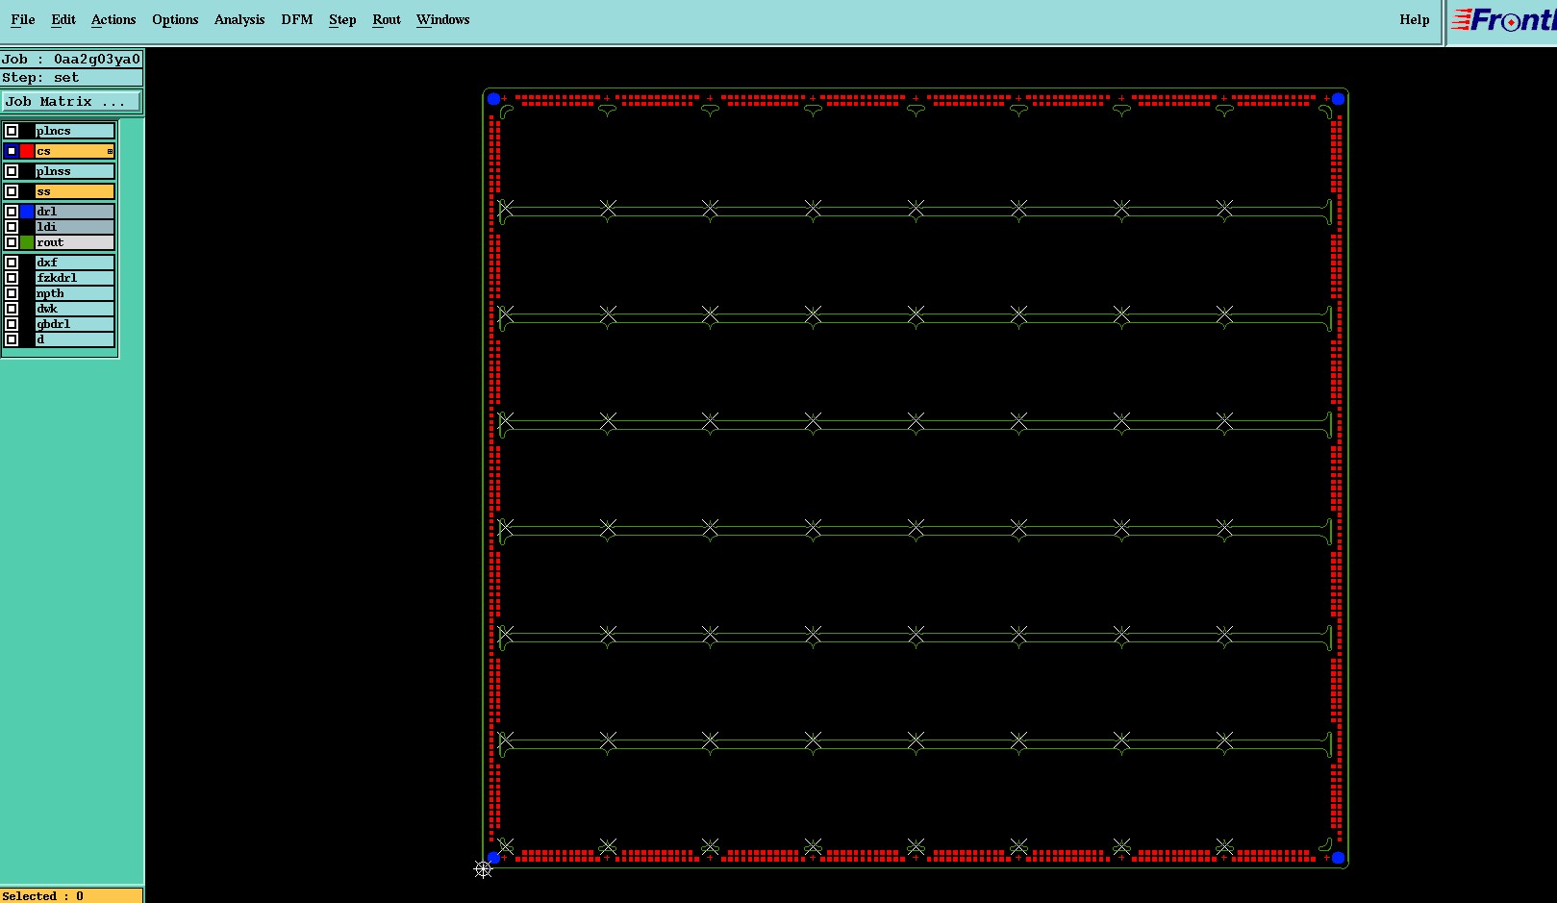Select the drl layer name
Viewport: 1557px width, 903px height.
click(75, 212)
